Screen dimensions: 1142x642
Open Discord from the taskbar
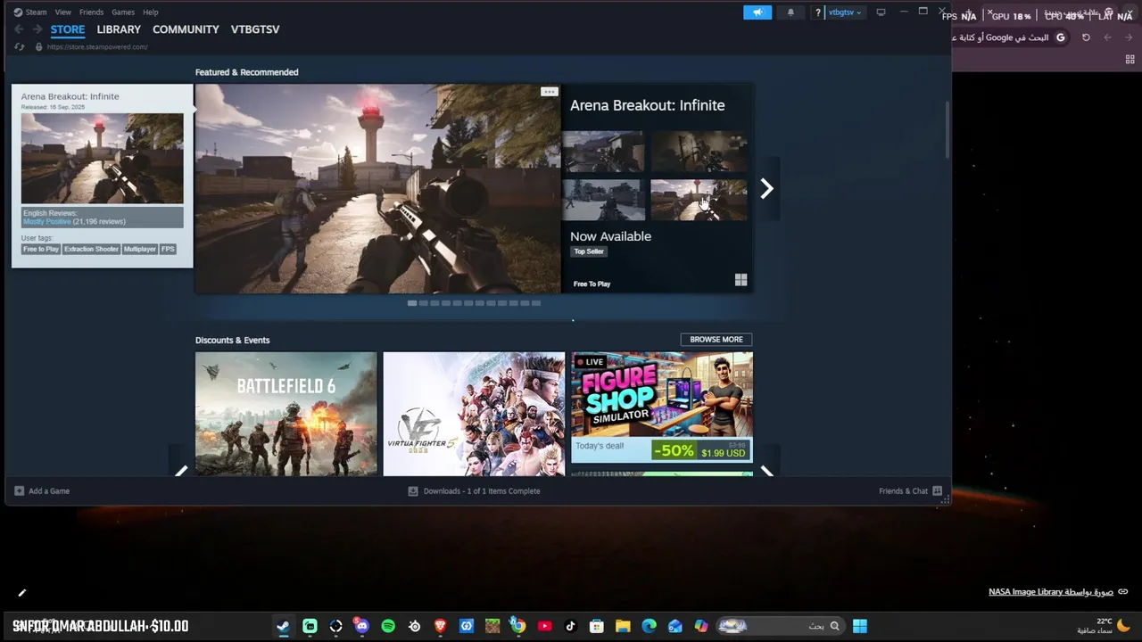pos(361,626)
